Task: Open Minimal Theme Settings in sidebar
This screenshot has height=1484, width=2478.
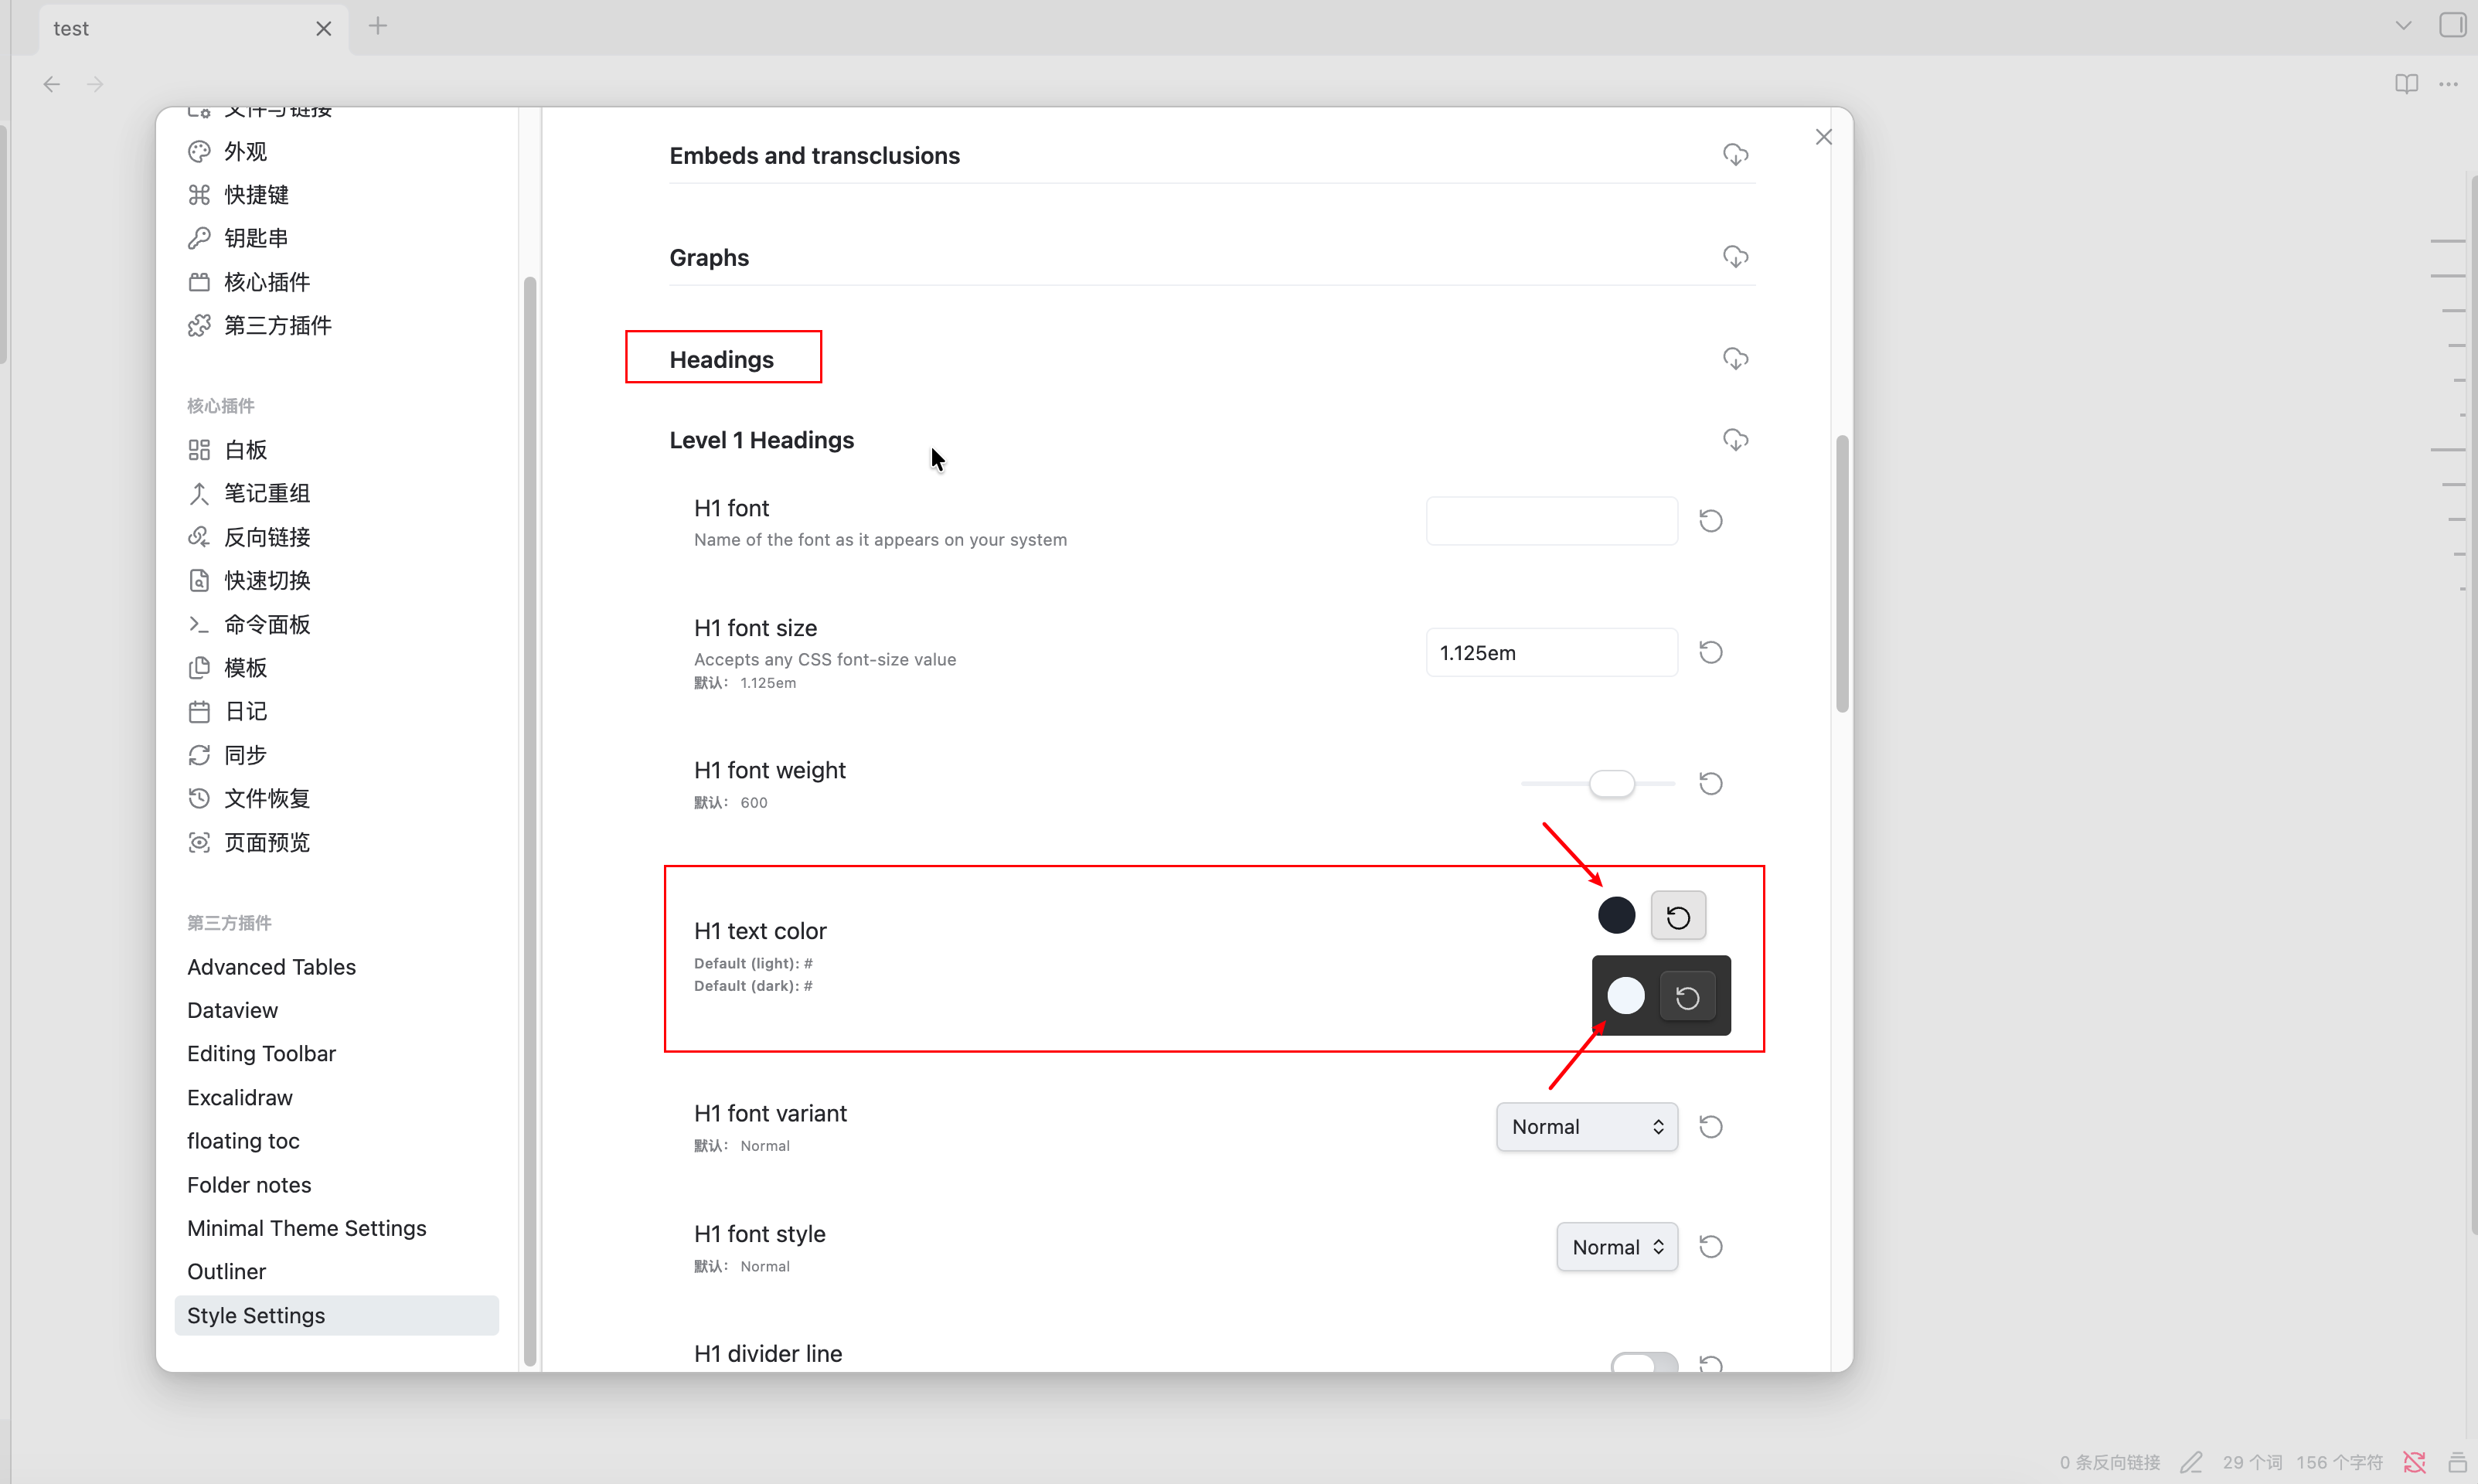Action: click(x=307, y=1228)
